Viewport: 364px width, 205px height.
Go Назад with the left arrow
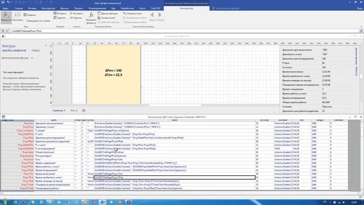152,17
